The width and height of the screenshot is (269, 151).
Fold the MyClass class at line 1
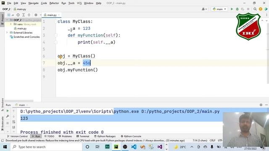(55, 21)
